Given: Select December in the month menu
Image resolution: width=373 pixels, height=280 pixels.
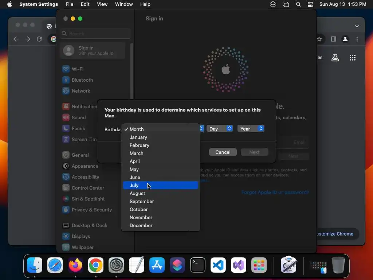Looking at the screenshot, I should (x=161, y=225).
